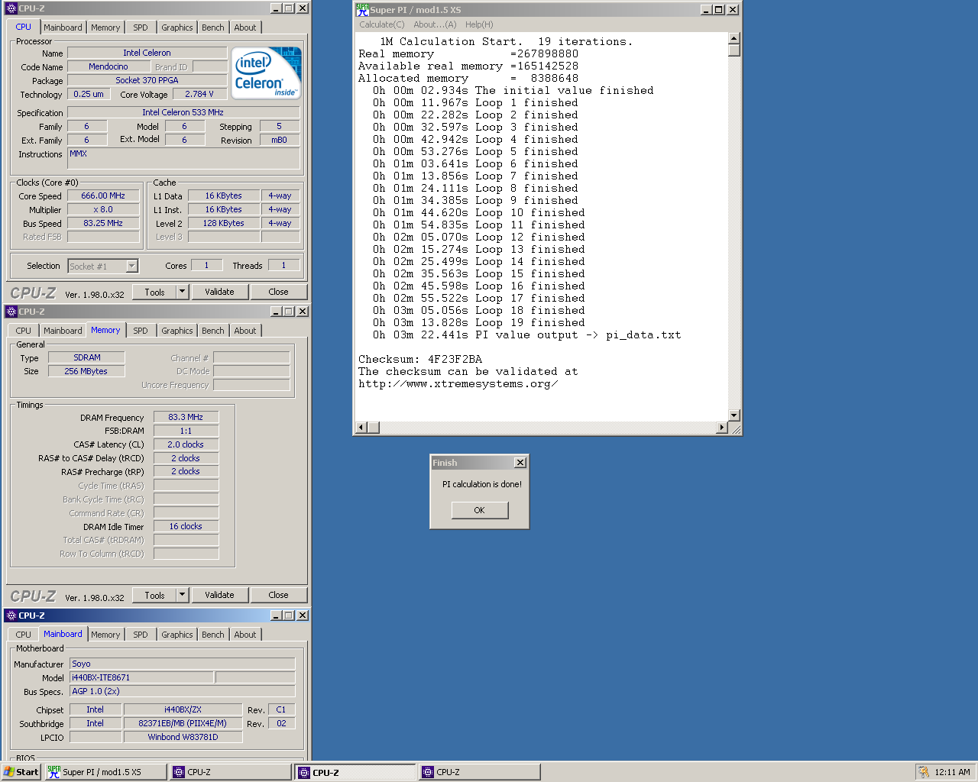Select Bench tab in Memory CPU-Z window
The height and width of the screenshot is (782, 978).
coord(213,331)
